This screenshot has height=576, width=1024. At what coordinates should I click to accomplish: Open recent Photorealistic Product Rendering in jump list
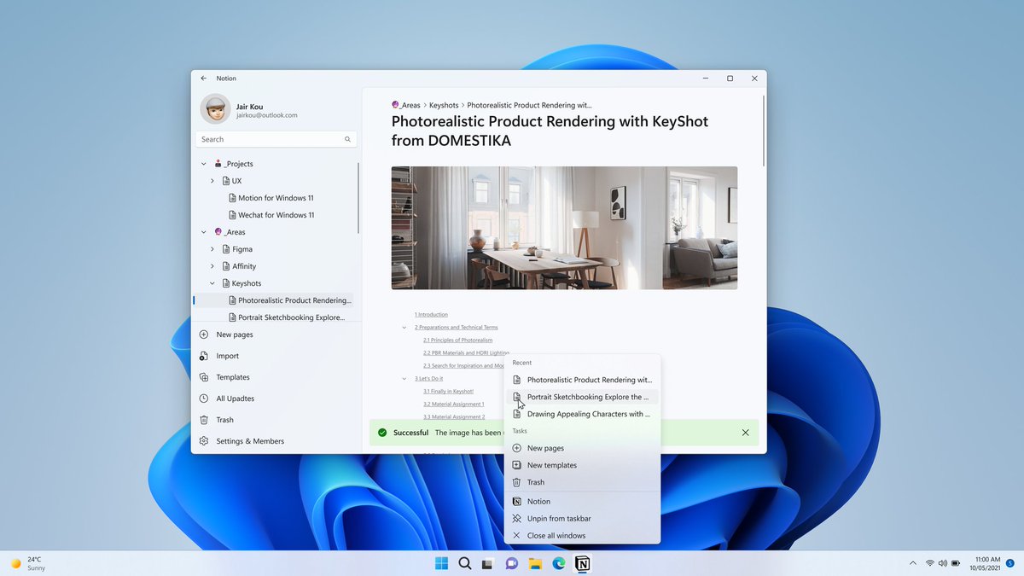tap(582, 380)
